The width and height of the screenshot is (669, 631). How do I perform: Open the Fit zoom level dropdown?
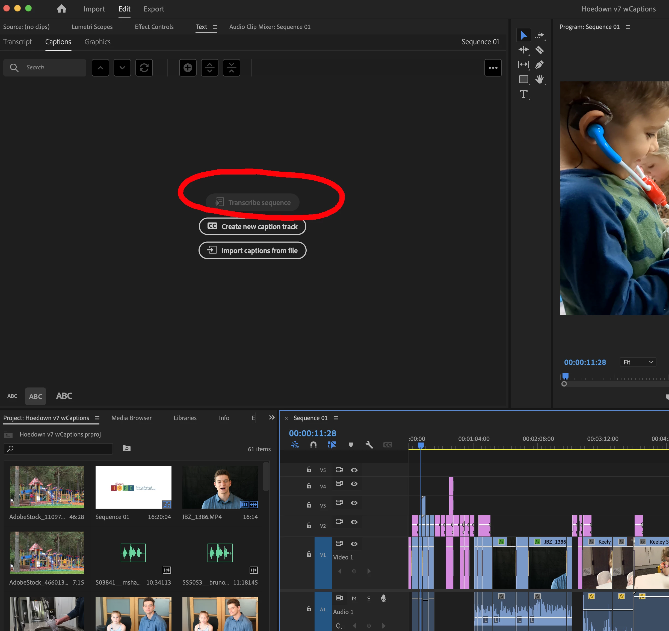[x=638, y=362]
